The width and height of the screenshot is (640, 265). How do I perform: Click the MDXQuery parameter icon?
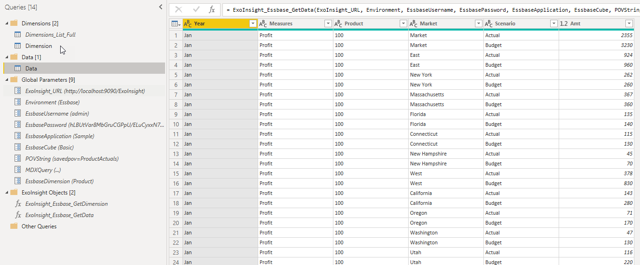pyautogui.click(x=17, y=170)
